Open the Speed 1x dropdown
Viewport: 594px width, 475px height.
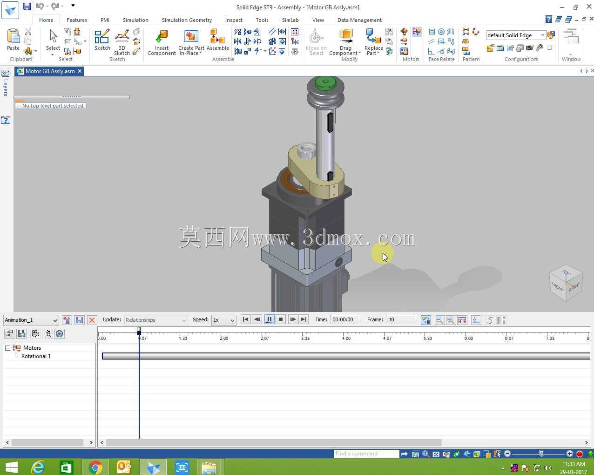[x=233, y=320]
